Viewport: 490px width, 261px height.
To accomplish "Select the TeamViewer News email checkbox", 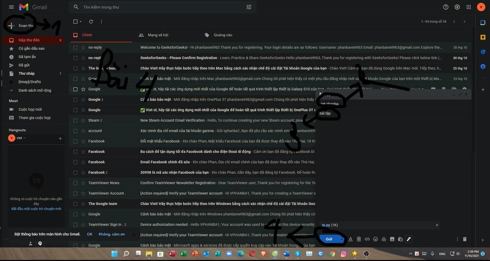I will pos(75,183).
